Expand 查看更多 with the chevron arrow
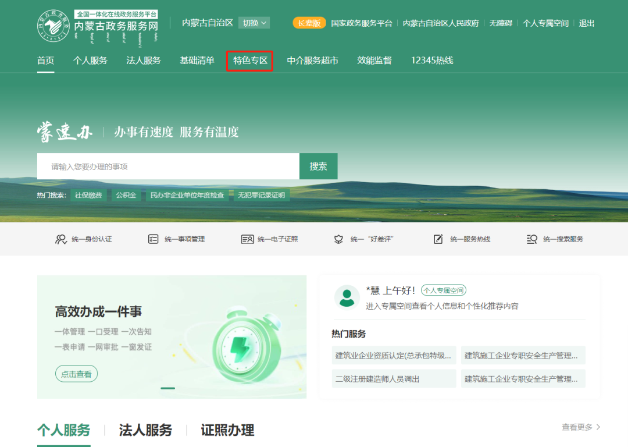The height and width of the screenshot is (447, 628). pos(598,427)
